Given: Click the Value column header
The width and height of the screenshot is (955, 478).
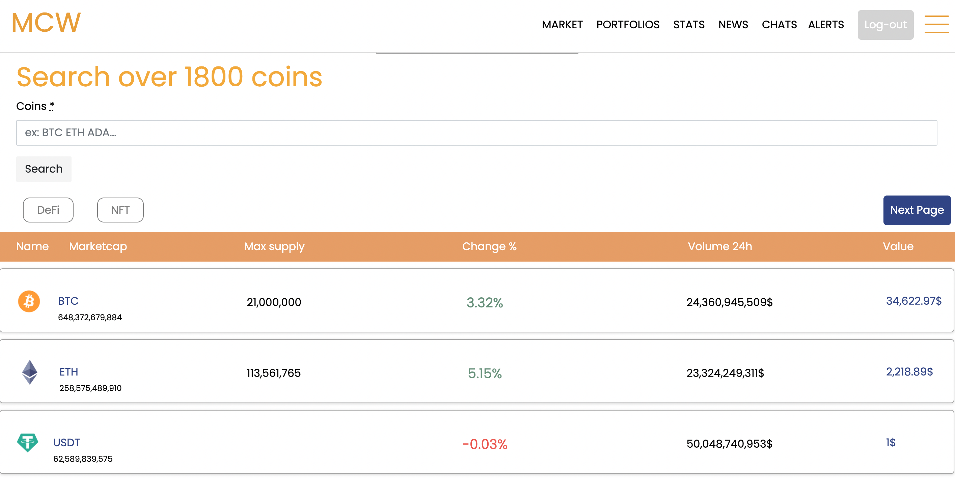Looking at the screenshot, I should point(898,246).
